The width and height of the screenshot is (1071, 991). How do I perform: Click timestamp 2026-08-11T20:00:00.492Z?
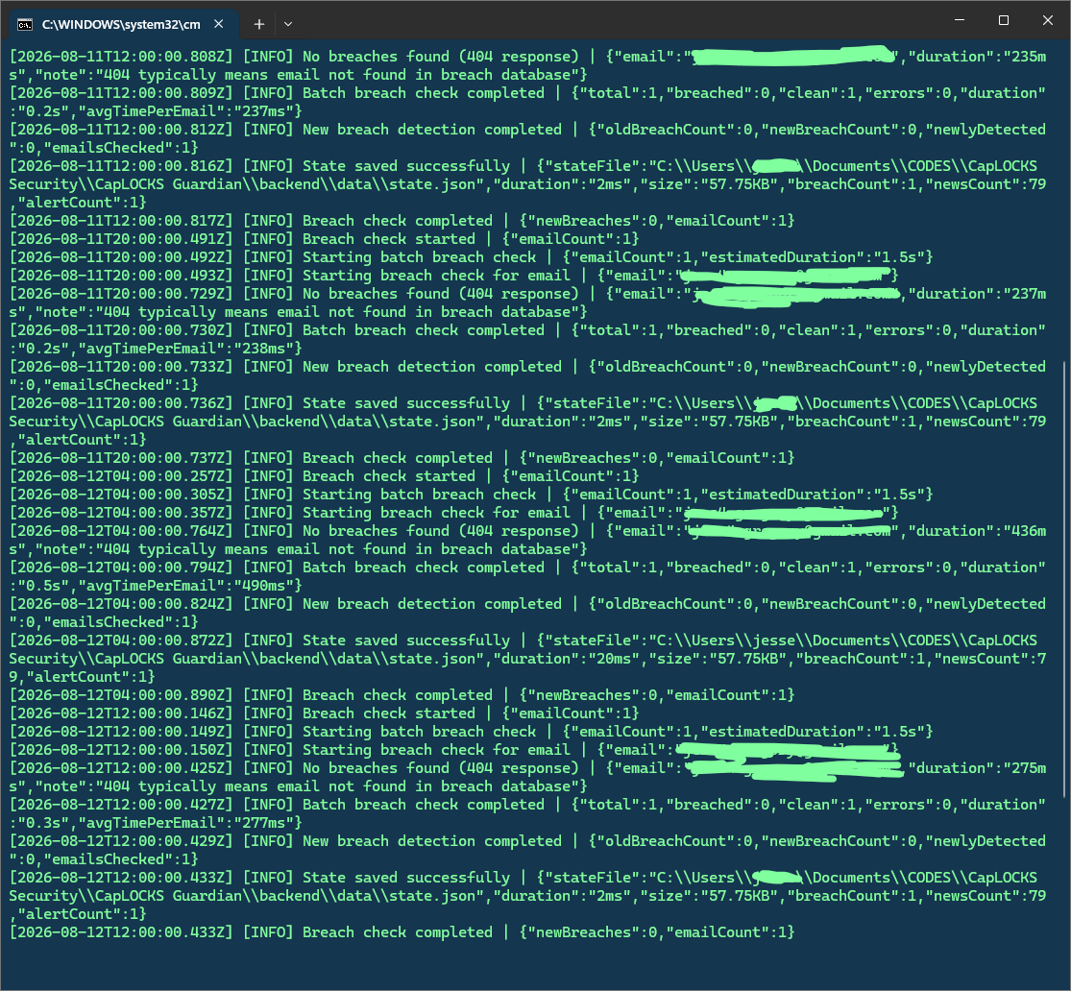click(x=121, y=257)
